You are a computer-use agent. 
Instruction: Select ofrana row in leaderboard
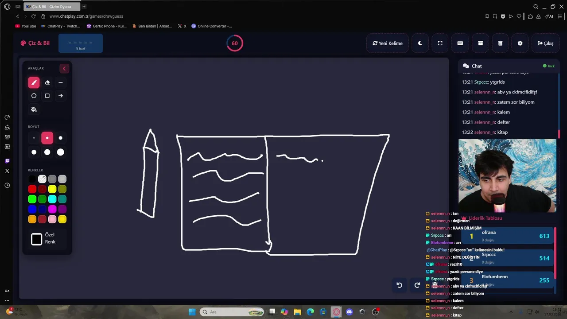pyautogui.click(x=508, y=236)
